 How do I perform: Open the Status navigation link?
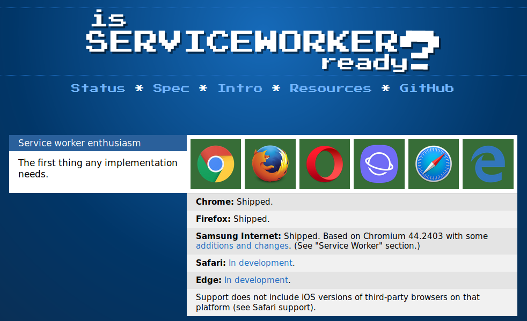pos(98,88)
